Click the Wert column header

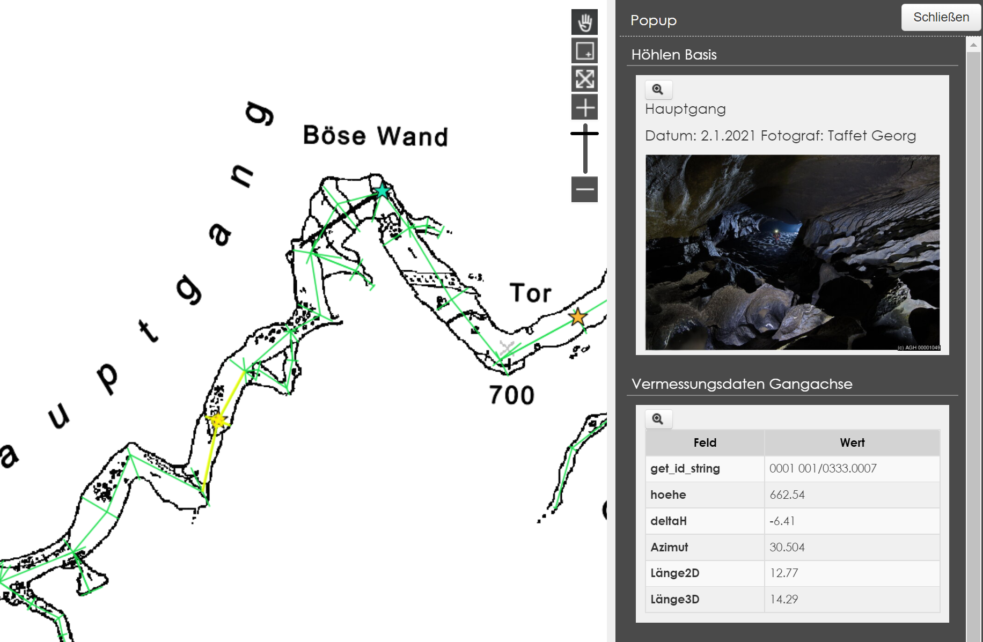pos(852,442)
